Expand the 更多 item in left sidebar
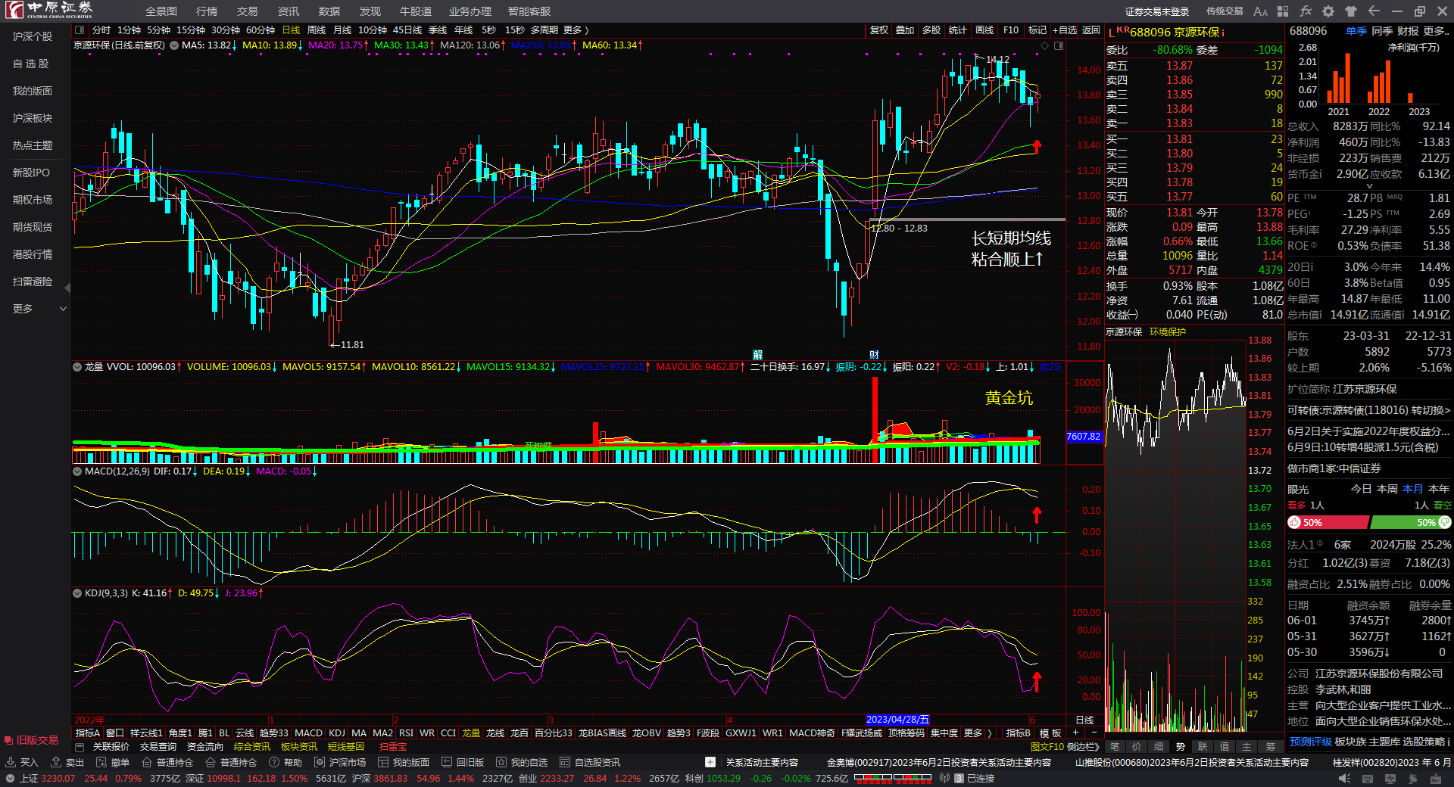This screenshot has height=787, width=1454. click(x=38, y=309)
